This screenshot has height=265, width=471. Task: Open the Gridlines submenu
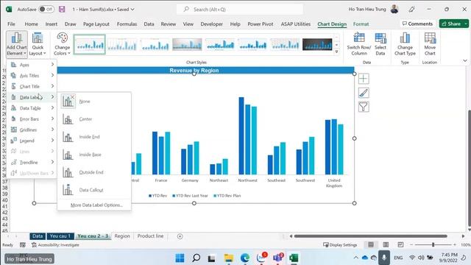pos(32,130)
